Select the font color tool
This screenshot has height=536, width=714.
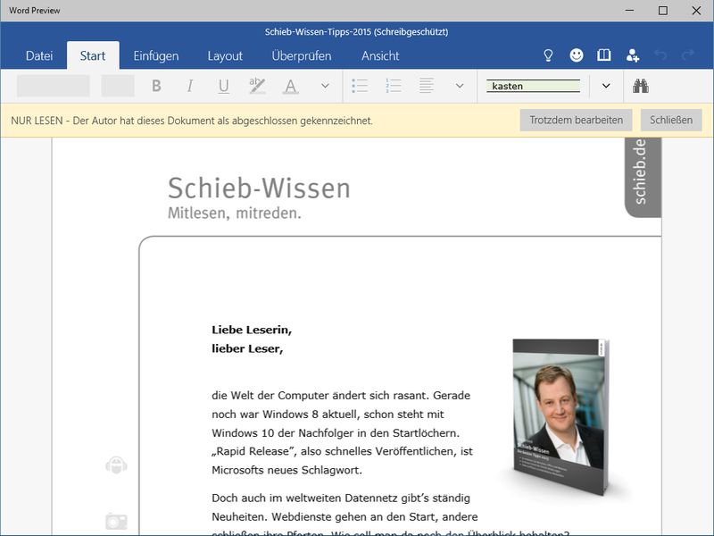(x=291, y=86)
